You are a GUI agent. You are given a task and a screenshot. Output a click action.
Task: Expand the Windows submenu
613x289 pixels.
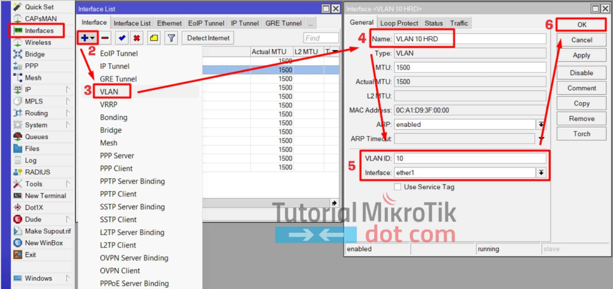[x=68, y=278]
